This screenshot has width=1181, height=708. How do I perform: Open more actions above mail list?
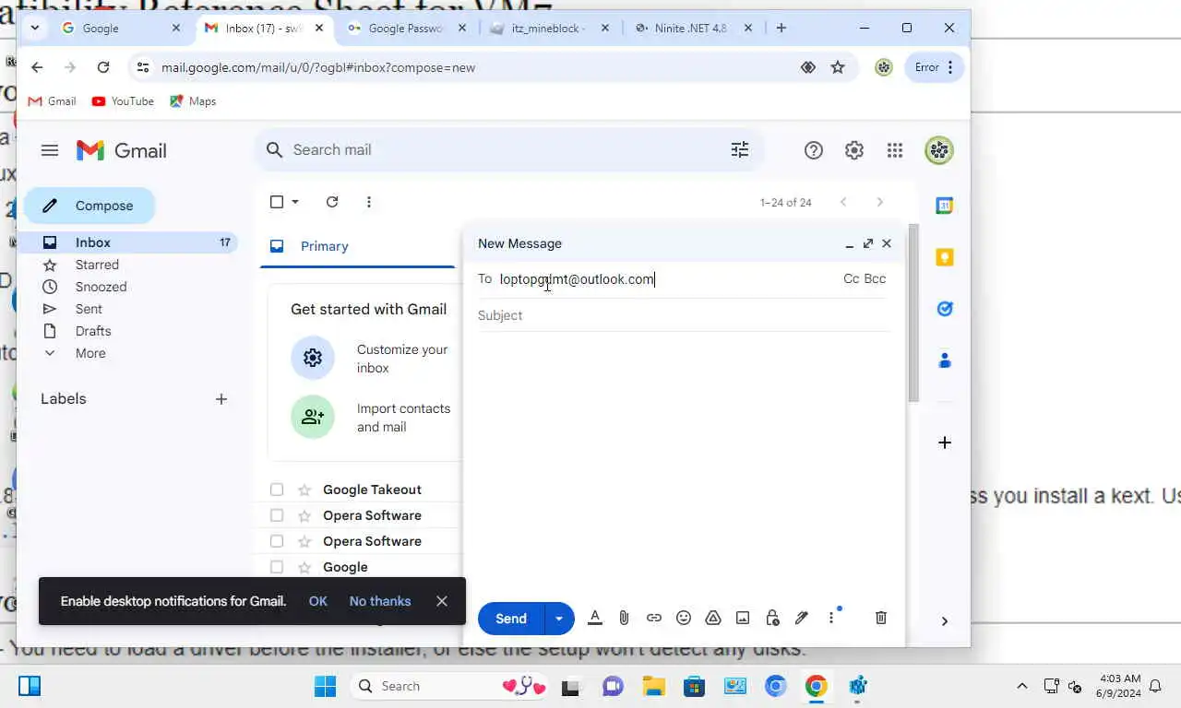pyautogui.click(x=369, y=202)
